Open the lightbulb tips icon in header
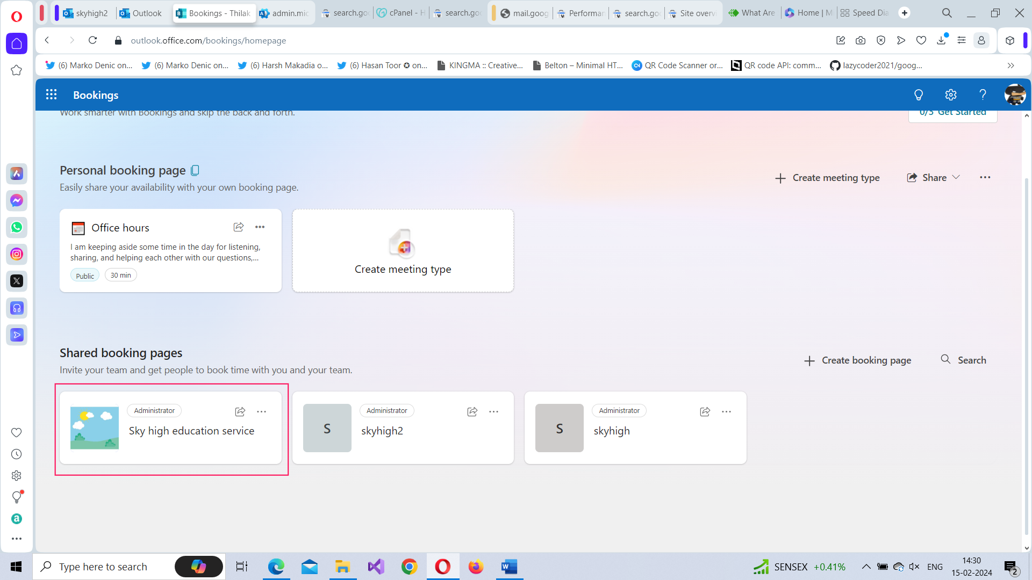This screenshot has width=1032, height=580. click(x=918, y=95)
